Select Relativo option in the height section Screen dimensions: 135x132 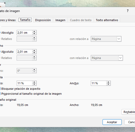tap(6, 39)
